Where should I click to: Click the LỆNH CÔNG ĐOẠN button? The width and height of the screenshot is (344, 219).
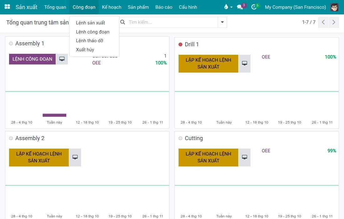[32, 59]
